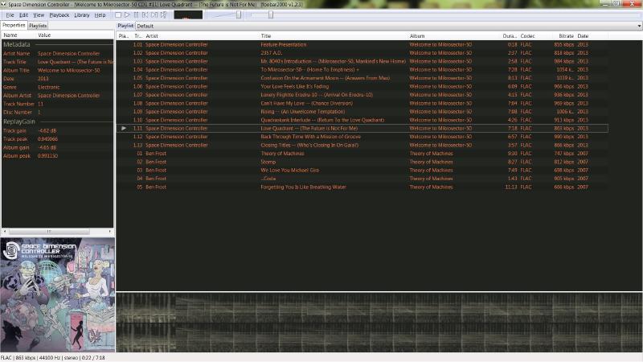Viewport: 643px width, 362px height.
Task: Select track Confusion On the Armament Moon
Action: coord(362,78)
